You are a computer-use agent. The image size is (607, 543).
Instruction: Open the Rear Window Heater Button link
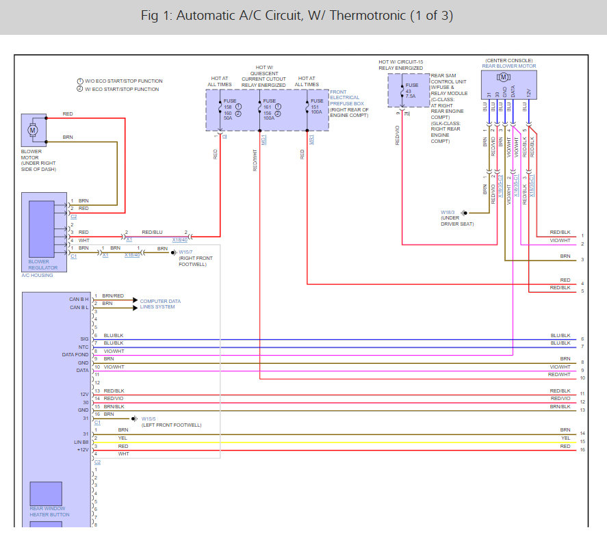(49, 512)
